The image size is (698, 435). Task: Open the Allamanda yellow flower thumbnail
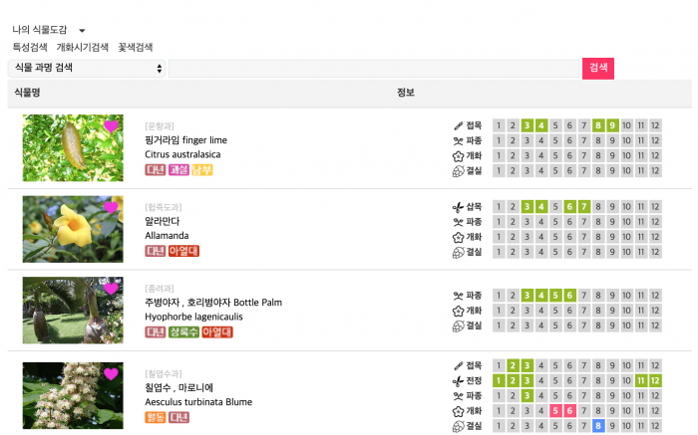[73, 229]
